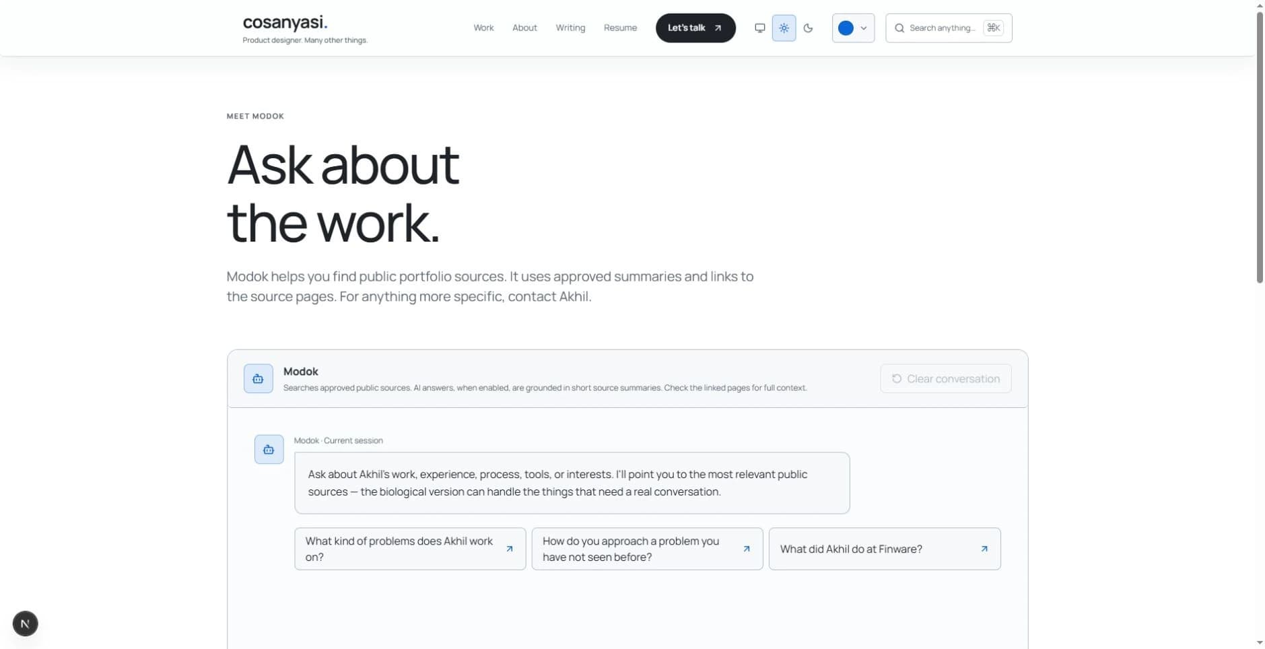Click the Modok avatar beside current session
Image resolution: width=1265 pixels, height=649 pixels.
point(269,449)
